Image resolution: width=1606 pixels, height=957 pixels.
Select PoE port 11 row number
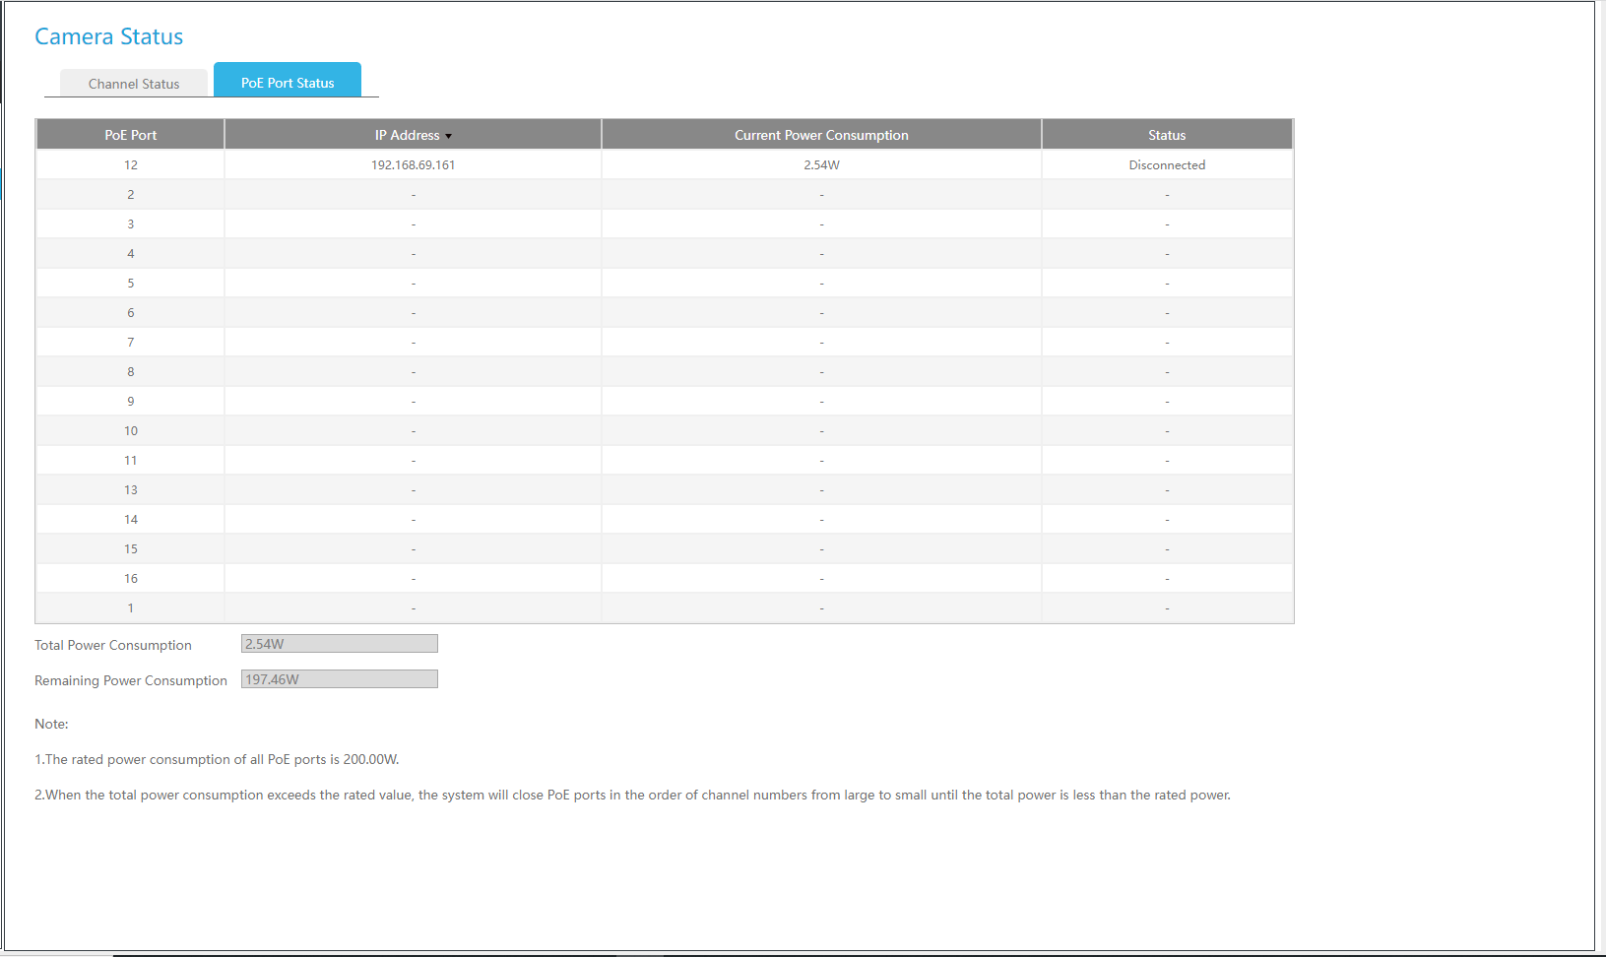(131, 461)
